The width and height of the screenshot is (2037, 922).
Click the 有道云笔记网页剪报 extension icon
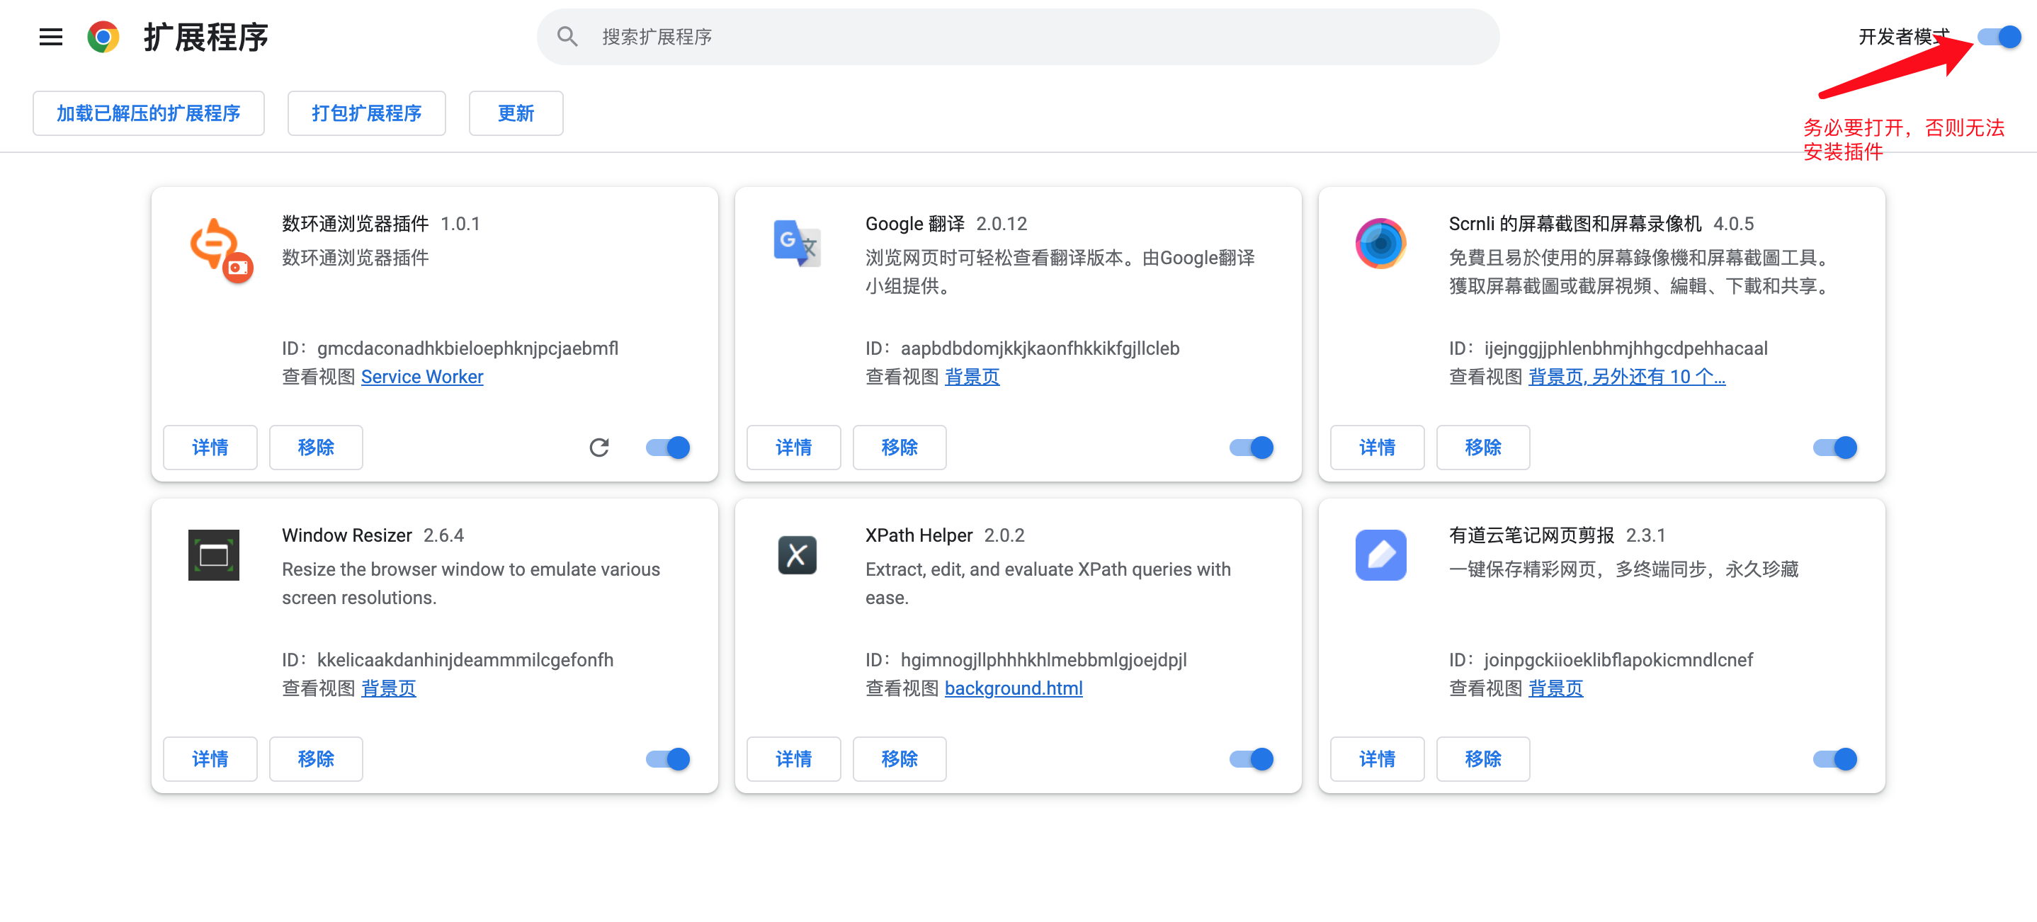[x=1380, y=555]
